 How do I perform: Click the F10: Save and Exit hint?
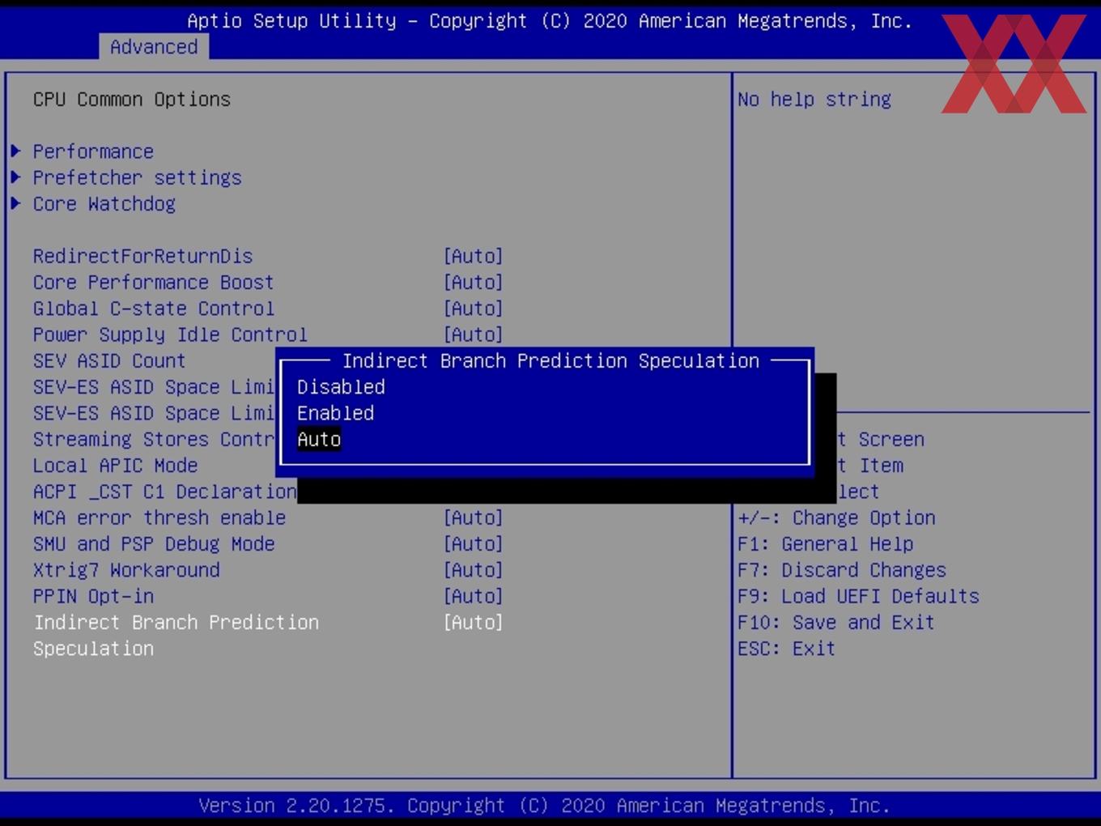(x=836, y=622)
